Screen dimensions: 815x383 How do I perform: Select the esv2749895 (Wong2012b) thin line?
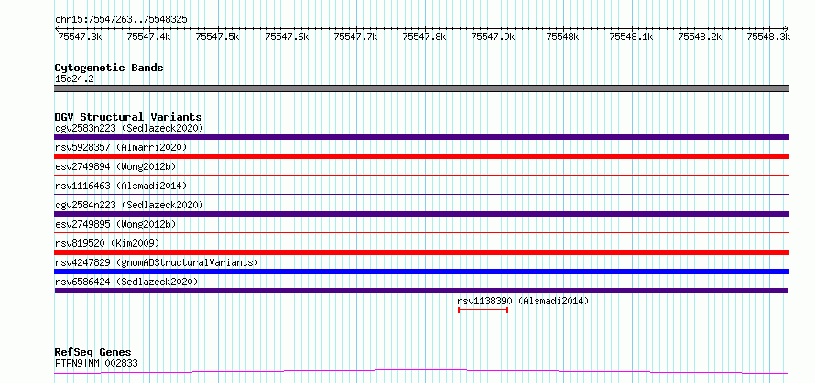[x=421, y=233]
